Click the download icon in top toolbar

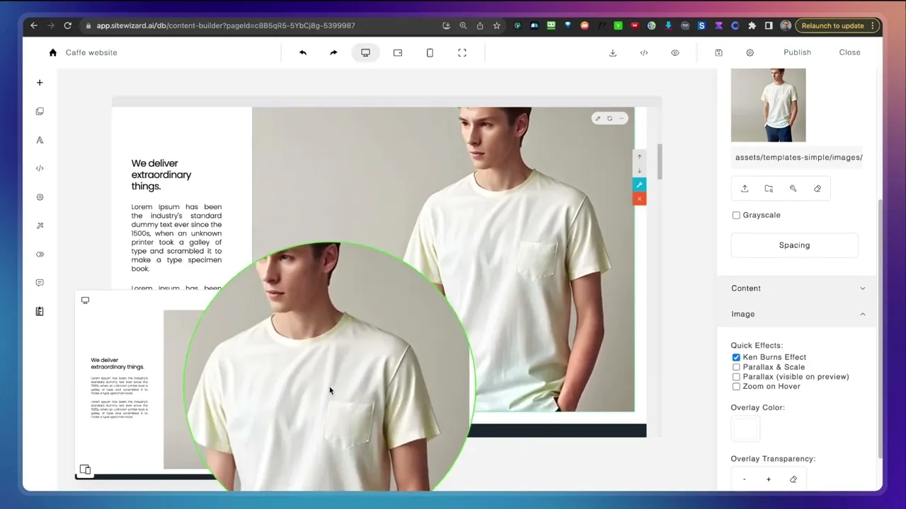tap(613, 52)
